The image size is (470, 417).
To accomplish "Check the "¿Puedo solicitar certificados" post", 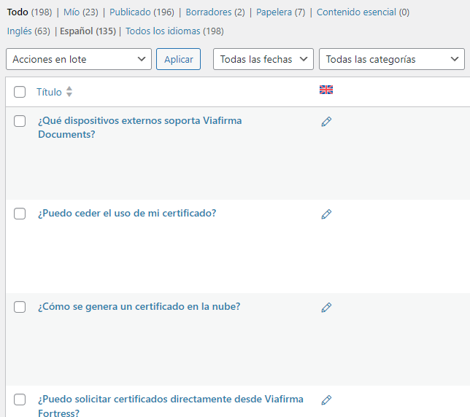I will [20, 400].
